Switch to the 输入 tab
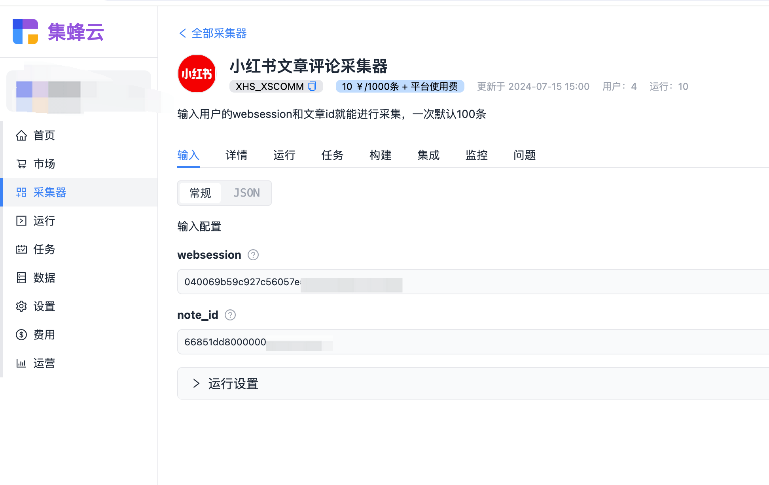769x485 pixels. coord(188,155)
